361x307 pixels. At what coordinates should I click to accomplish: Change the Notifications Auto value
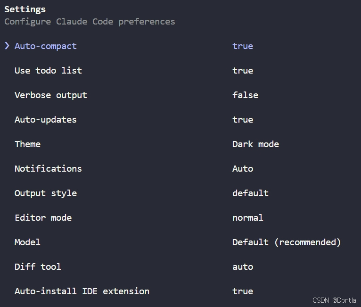point(243,168)
